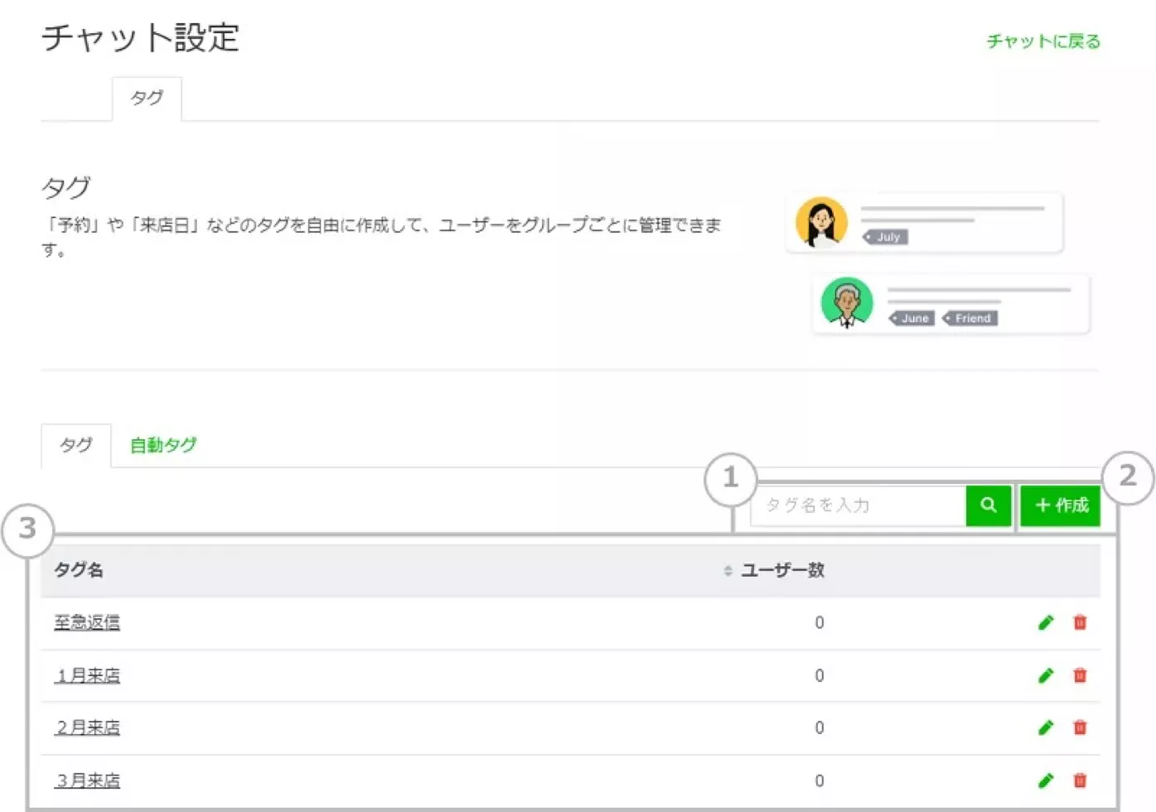Sort the table by ユーザー数 column

(774, 570)
